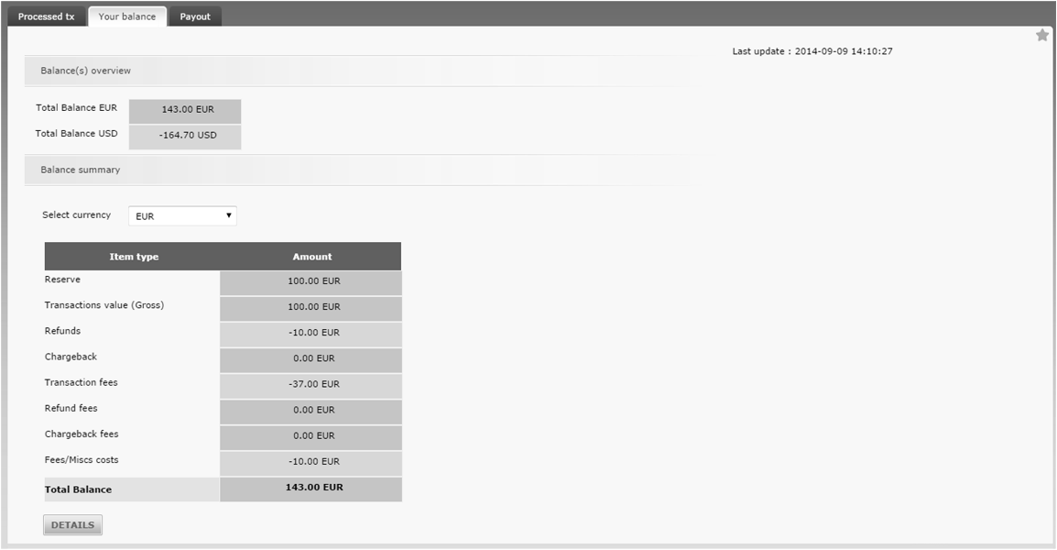
Task: Click the Fees/Miscs costs row label
Action: click(82, 459)
